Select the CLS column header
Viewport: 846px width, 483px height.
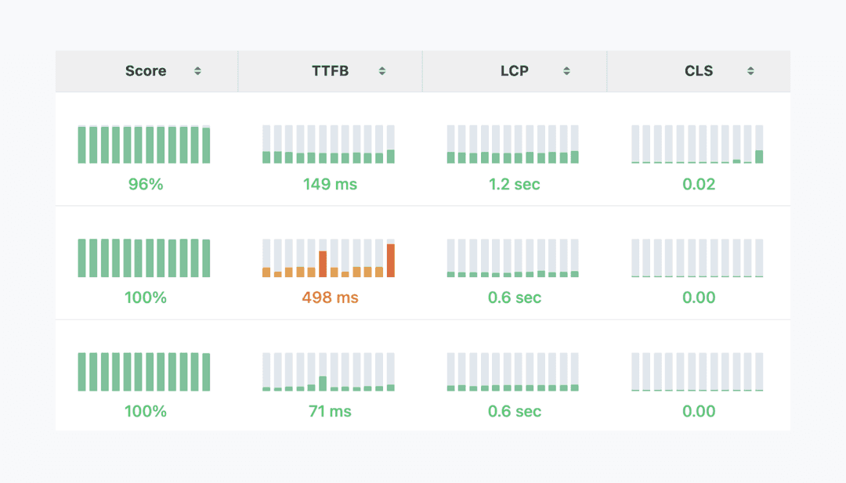[x=698, y=70]
